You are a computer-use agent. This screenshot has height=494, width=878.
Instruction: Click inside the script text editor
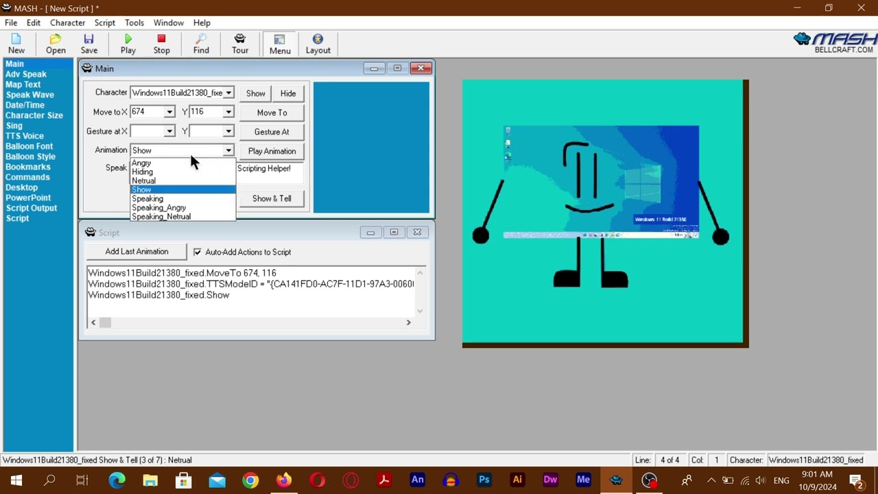pos(250,291)
